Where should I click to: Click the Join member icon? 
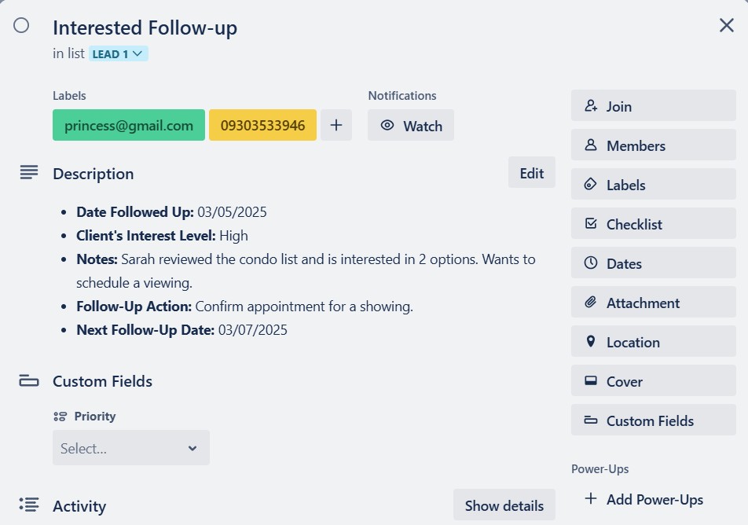(591, 106)
